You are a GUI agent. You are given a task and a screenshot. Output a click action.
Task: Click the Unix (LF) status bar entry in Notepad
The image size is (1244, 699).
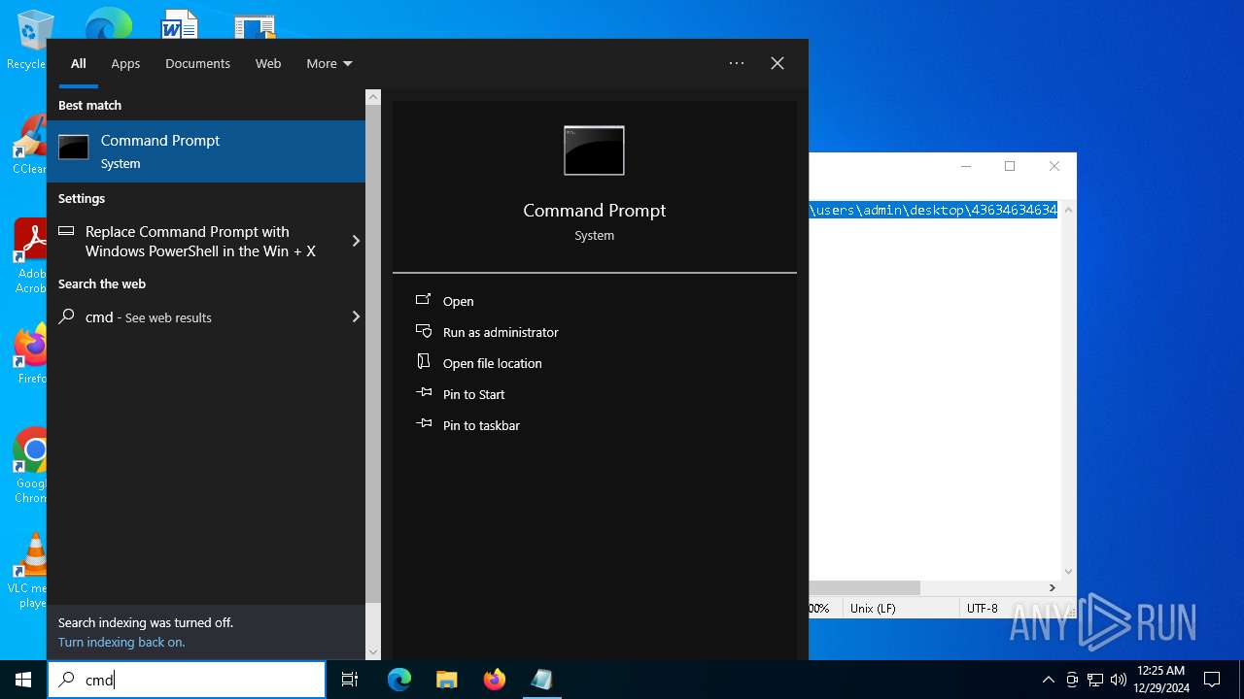tap(873, 608)
